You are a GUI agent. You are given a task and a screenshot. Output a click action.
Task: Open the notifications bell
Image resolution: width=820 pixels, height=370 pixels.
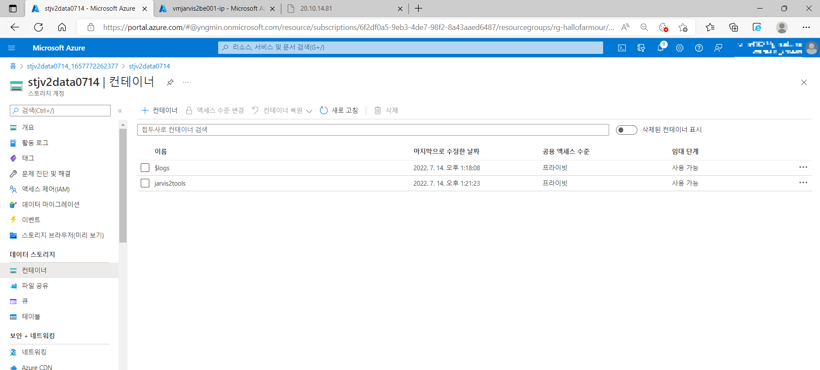click(x=660, y=48)
